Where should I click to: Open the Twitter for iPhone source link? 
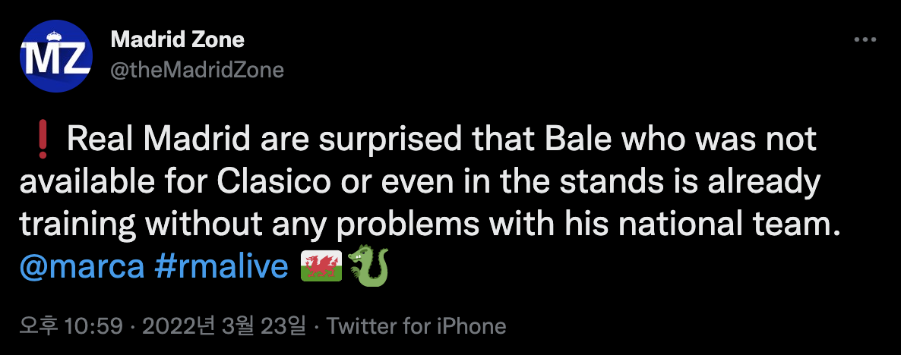(x=416, y=326)
